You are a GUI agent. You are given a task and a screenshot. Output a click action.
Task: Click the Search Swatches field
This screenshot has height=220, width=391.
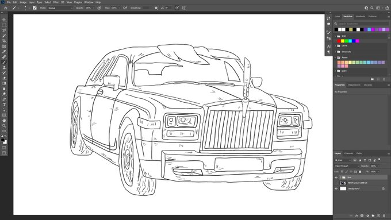[361, 24]
